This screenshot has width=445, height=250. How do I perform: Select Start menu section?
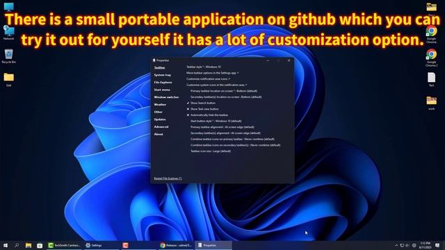pos(162,90)
